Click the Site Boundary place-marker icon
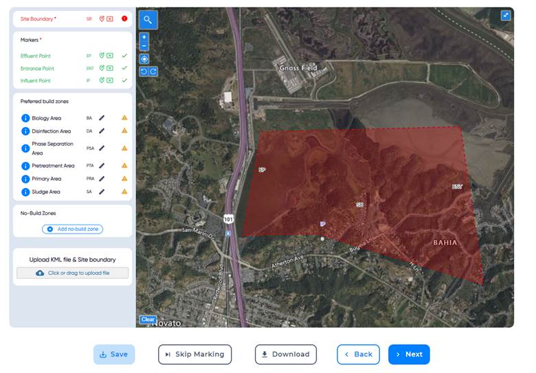This screenshot has width=536, height=373. (x=102, y=19)
